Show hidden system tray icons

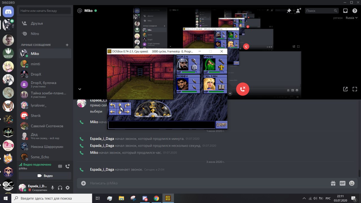pos(304,198)
